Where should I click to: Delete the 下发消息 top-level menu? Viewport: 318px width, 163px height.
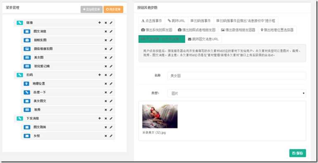(106, 119)
